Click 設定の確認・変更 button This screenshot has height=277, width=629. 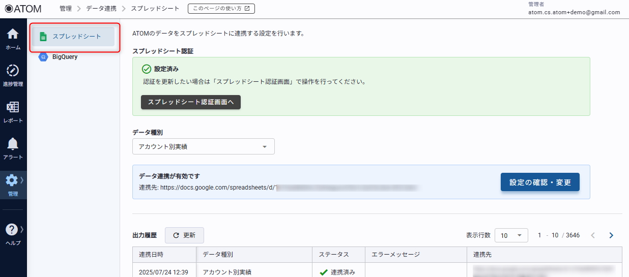pos(540,182)
